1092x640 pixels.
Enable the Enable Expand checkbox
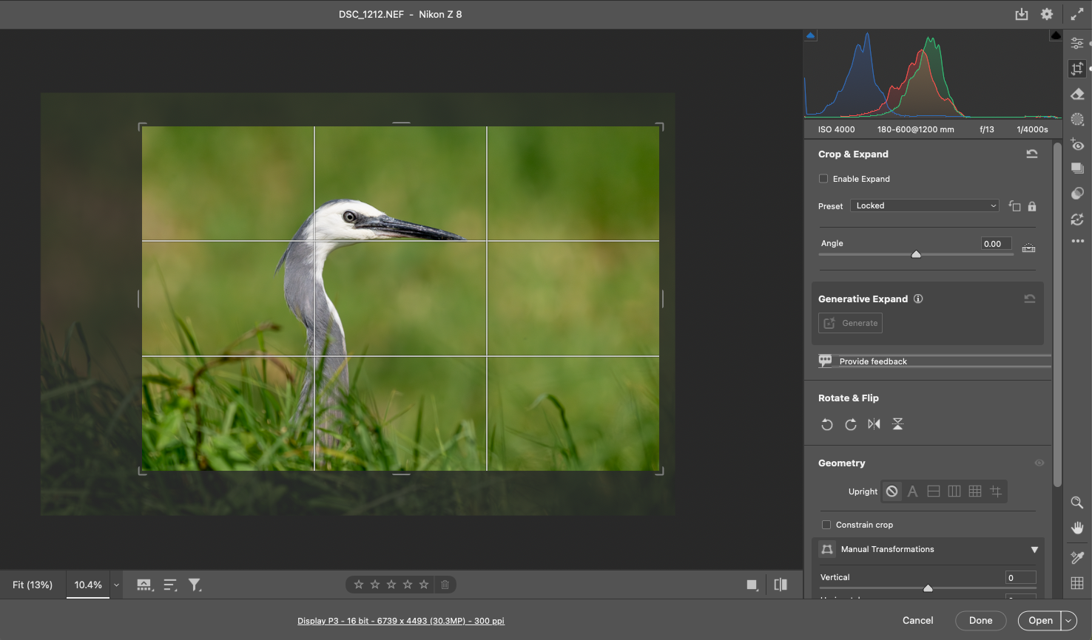pos(823,179)
